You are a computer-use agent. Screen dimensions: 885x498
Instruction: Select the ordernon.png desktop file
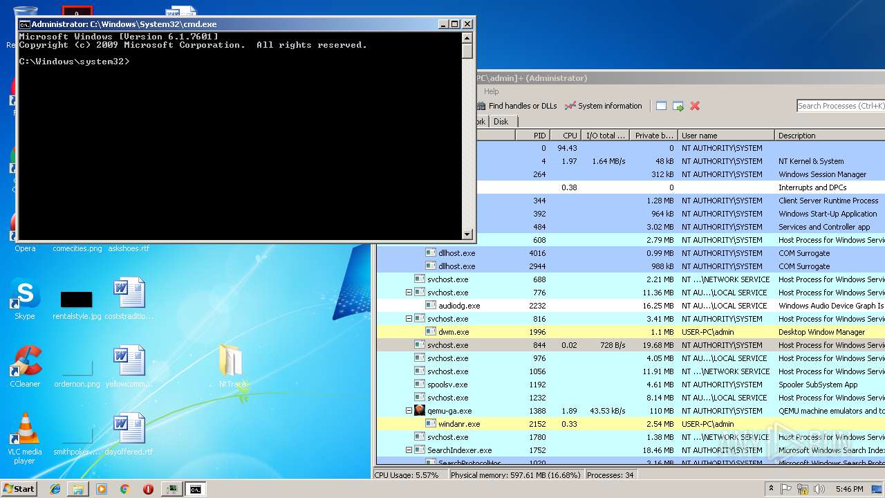pyautogui.click(x=77, y=367)
